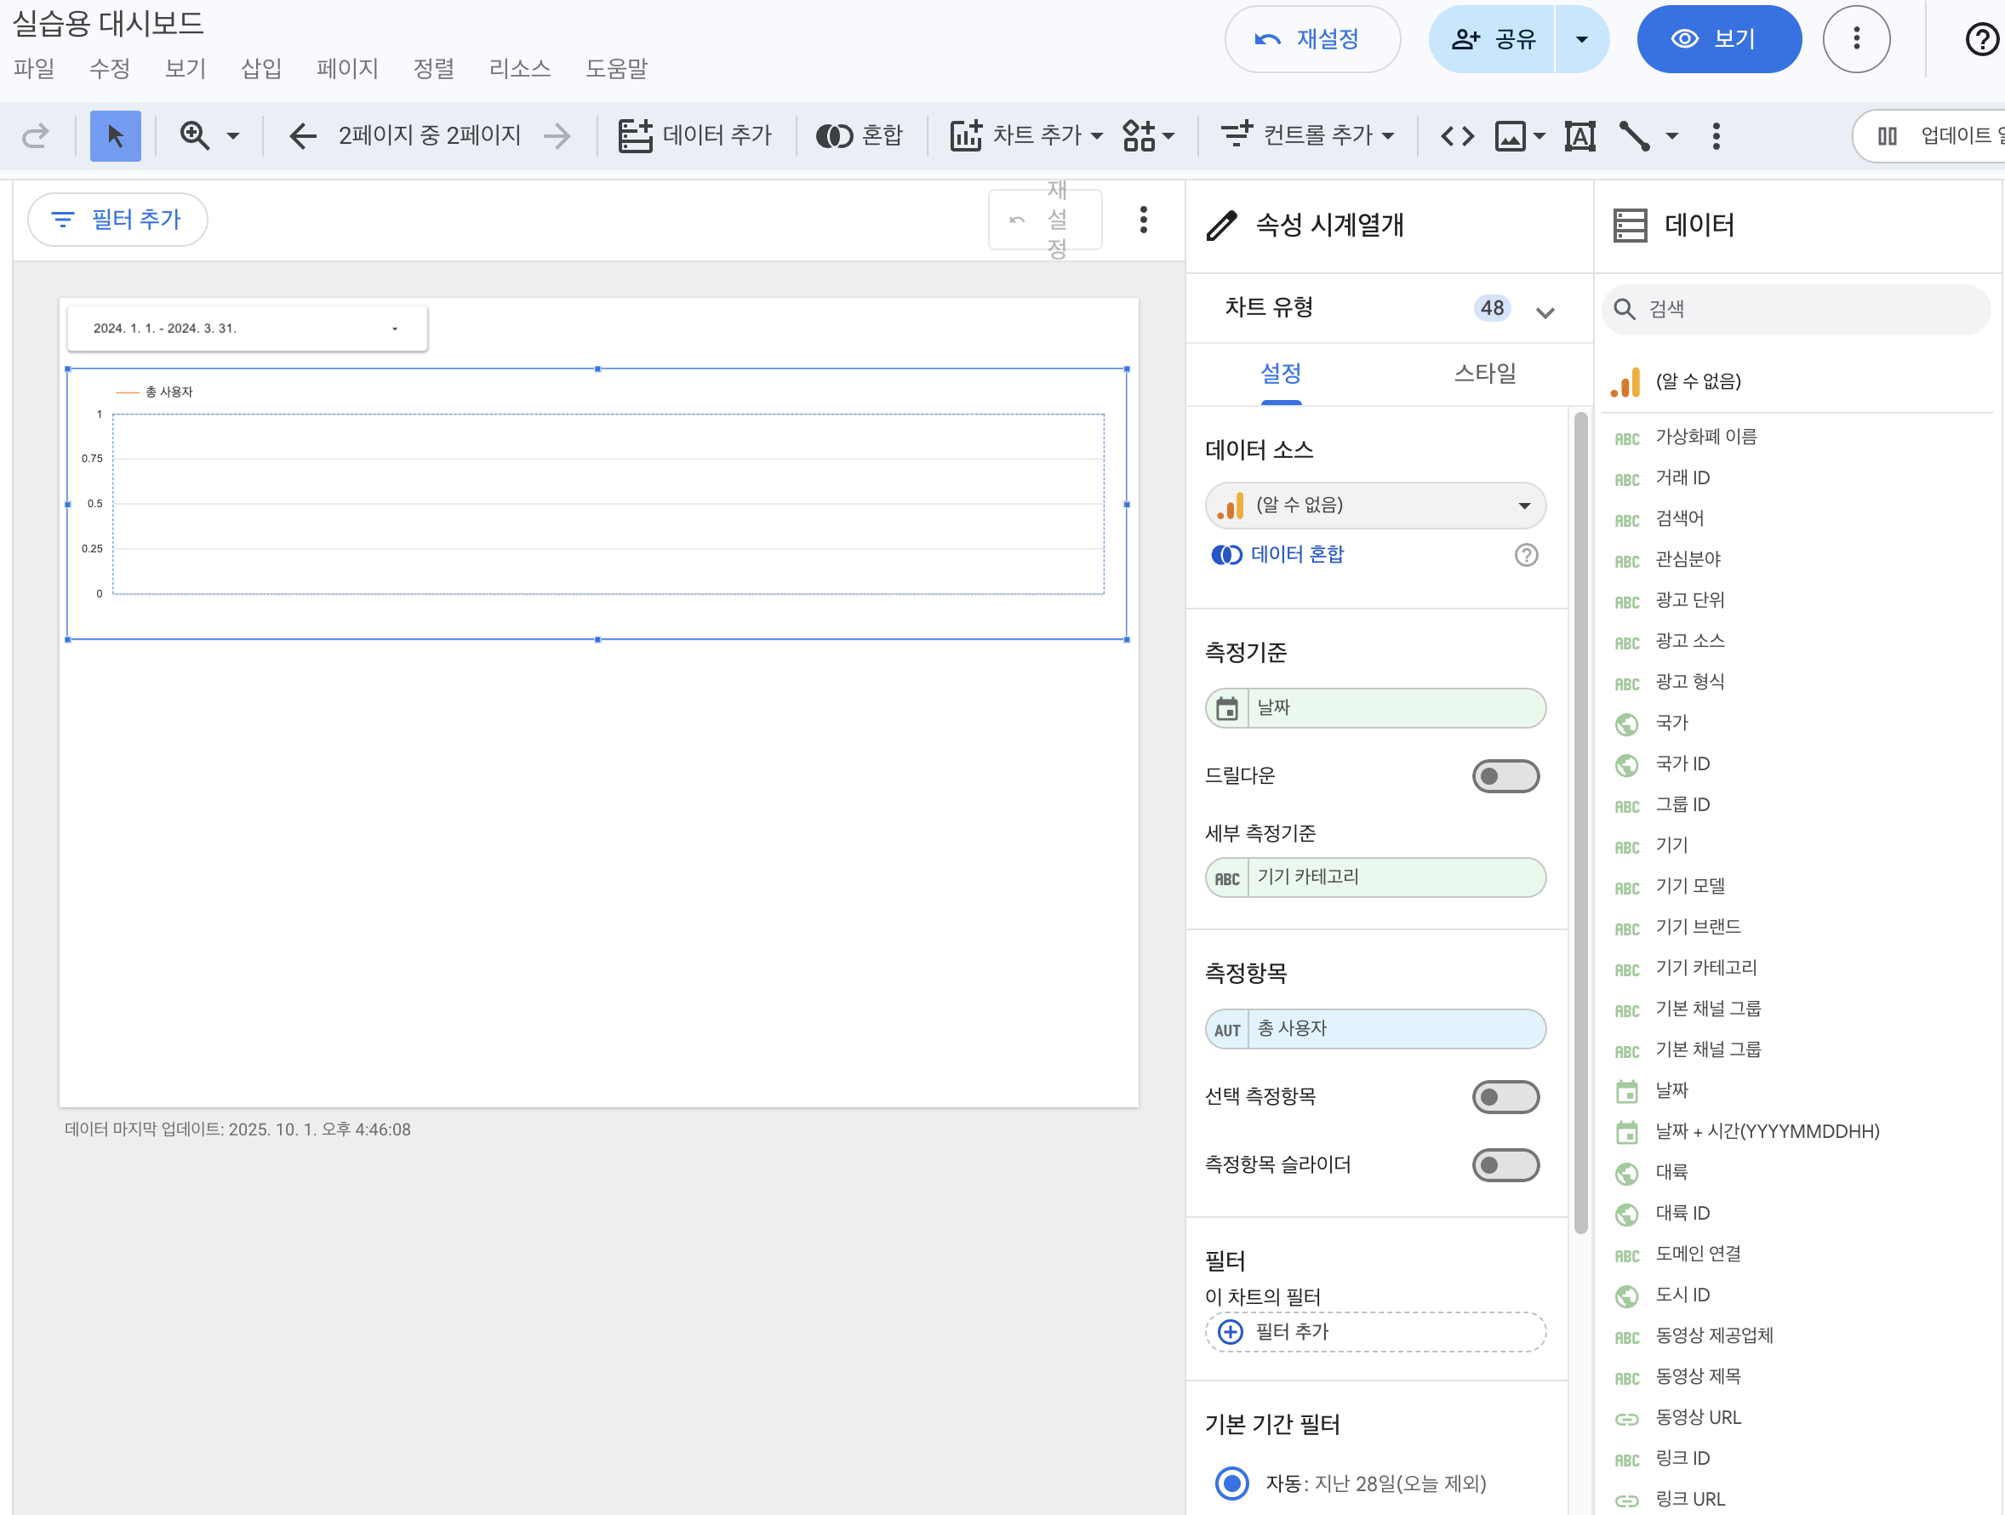Click the 공유 share button
This screenshot has height=1515, width=2005.
(x=1493, y=39)
